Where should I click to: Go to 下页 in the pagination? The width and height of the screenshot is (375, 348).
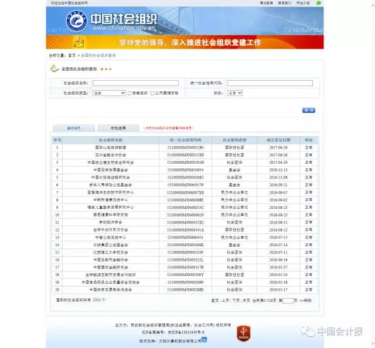236,301
